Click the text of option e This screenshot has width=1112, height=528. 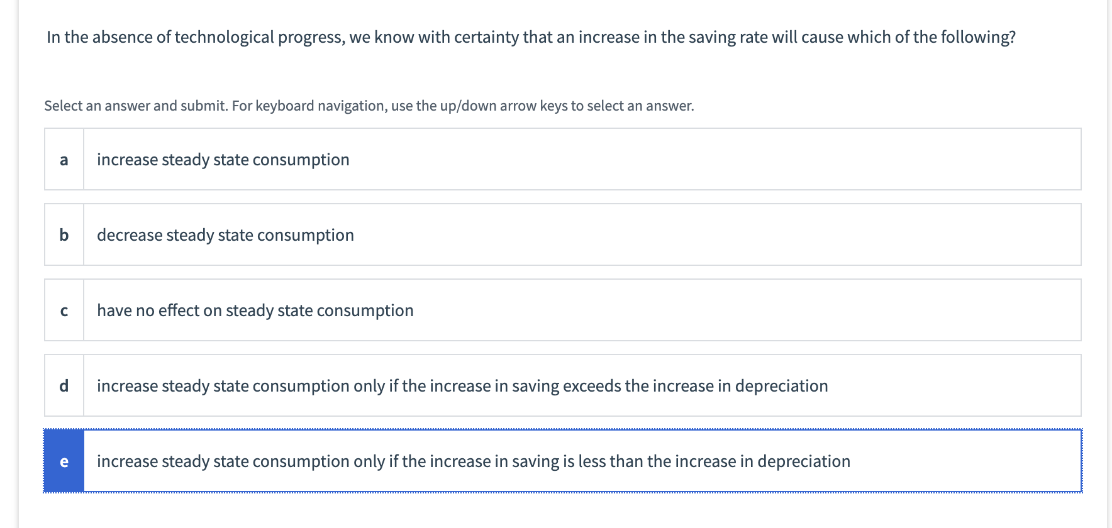tap(474, 461)
